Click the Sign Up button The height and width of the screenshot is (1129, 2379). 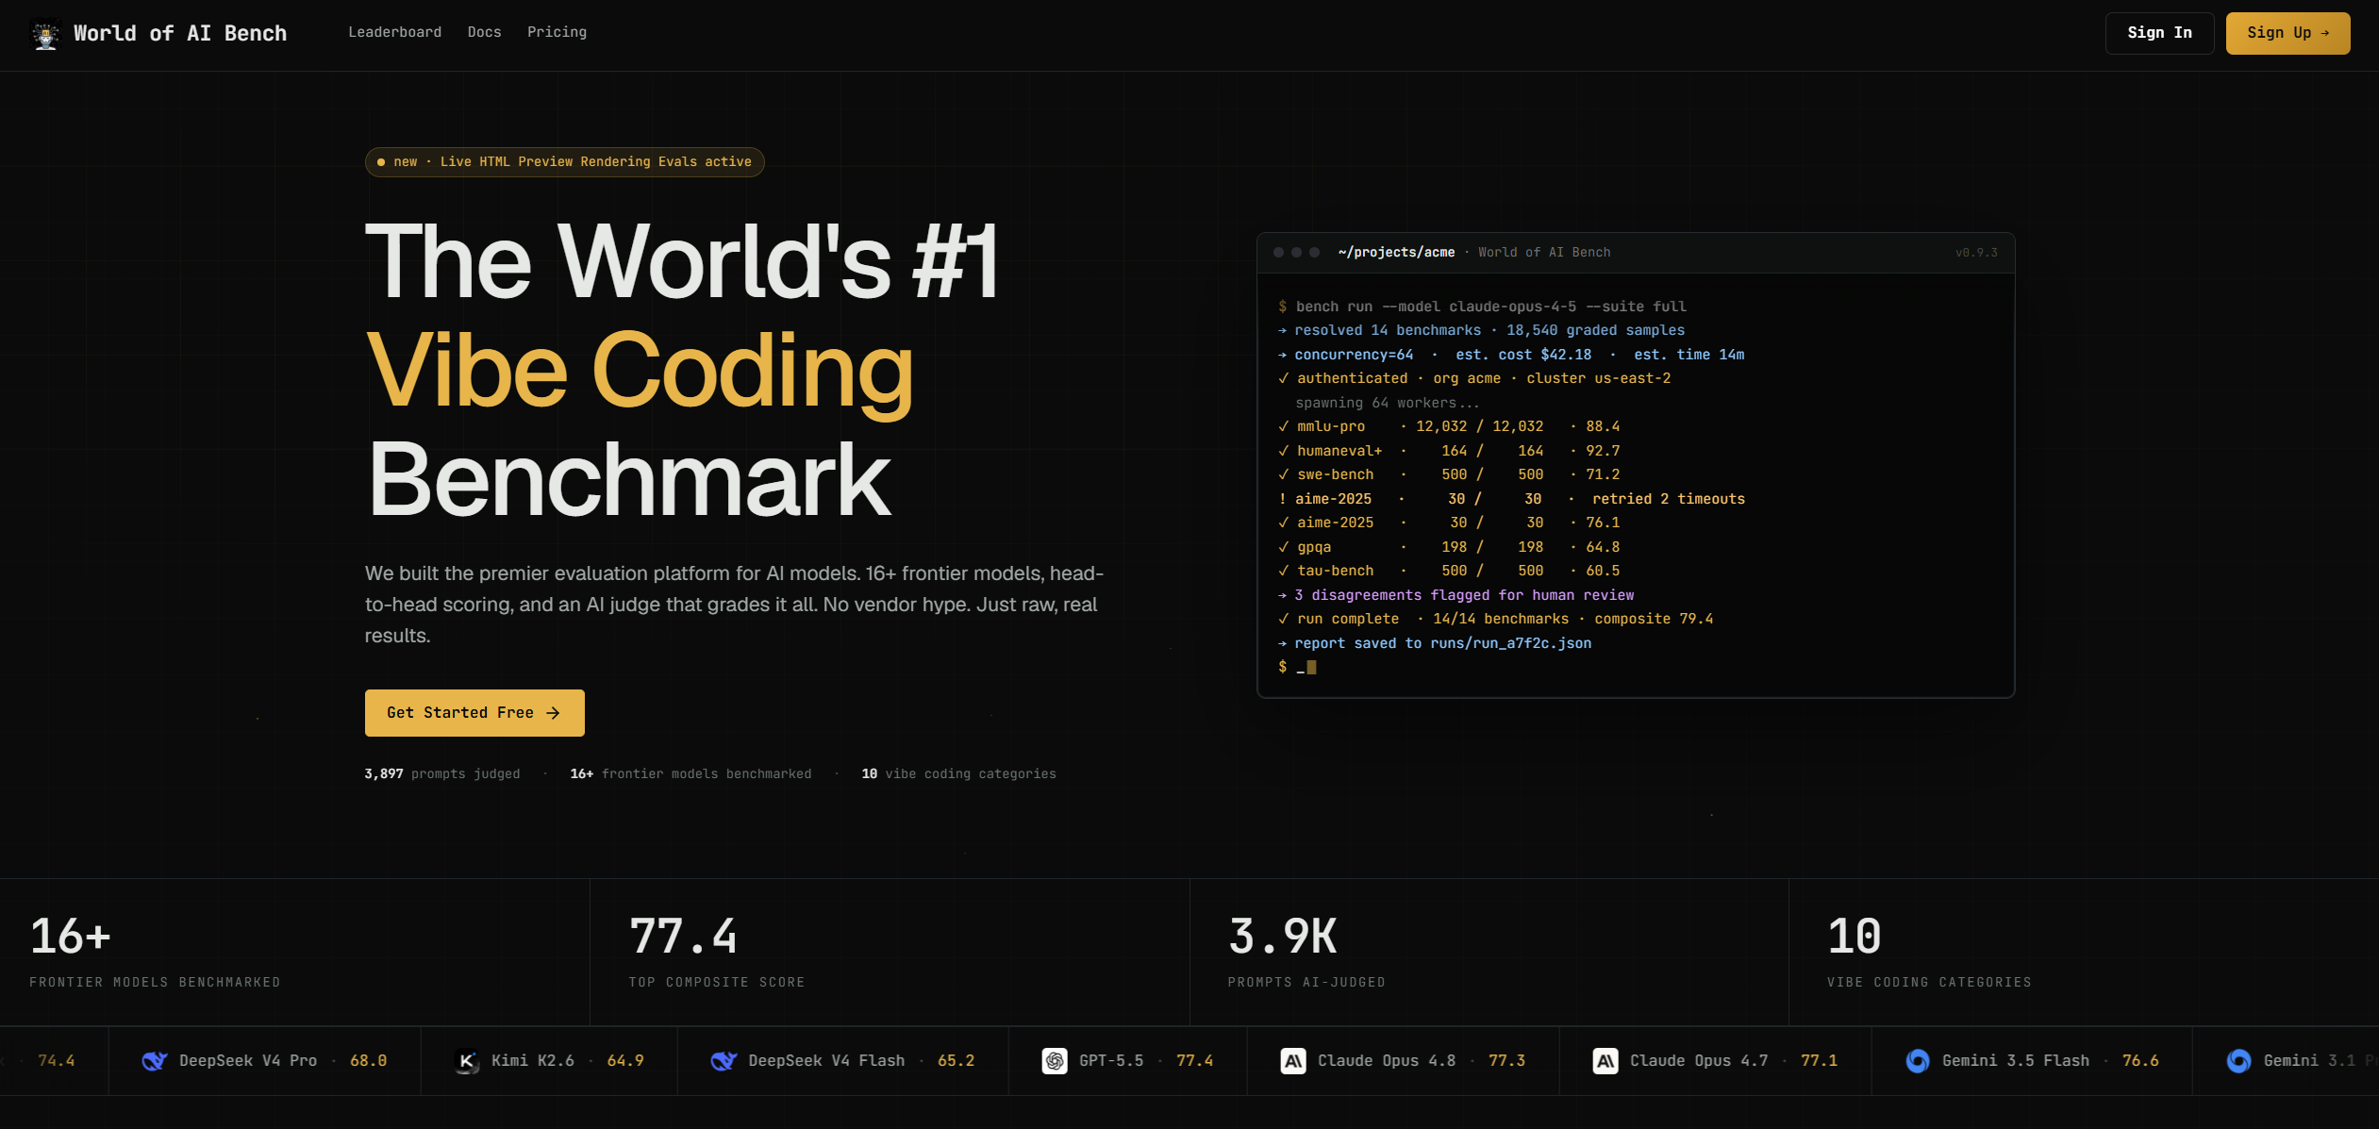2287,33
